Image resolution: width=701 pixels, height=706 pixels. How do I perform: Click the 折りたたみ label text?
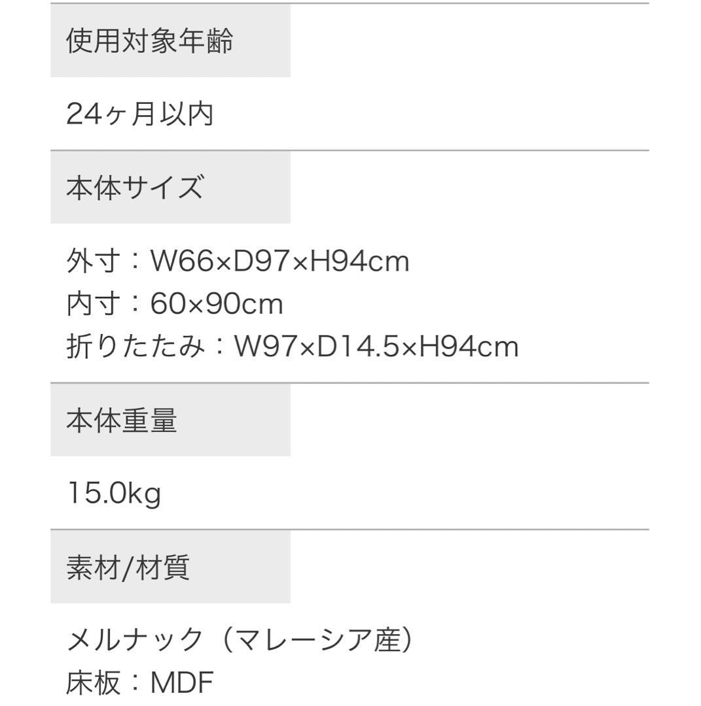click(135, 346)
